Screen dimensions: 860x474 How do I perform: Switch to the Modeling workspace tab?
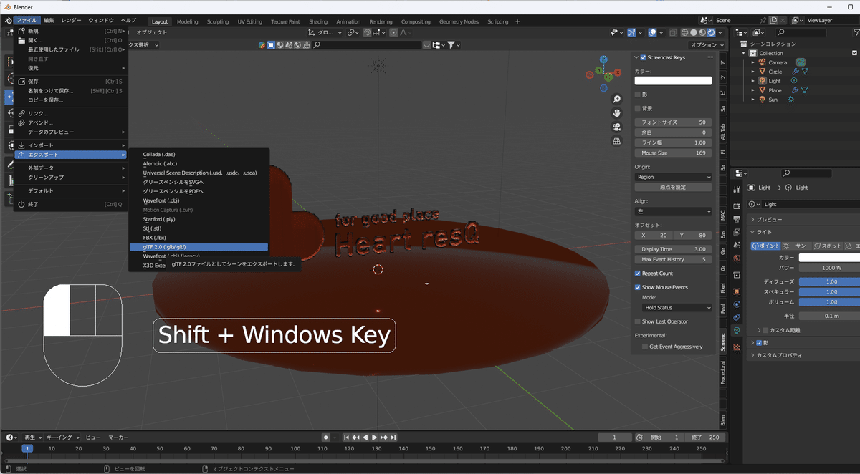[x=187, y=21]
